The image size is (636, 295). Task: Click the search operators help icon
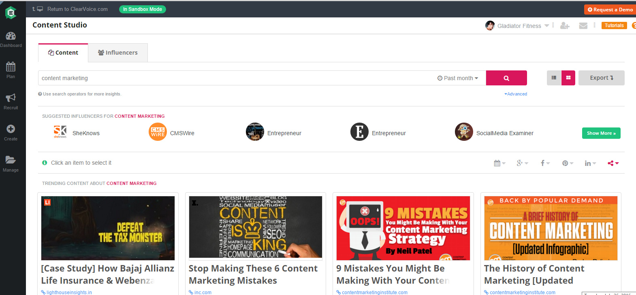tap(40, 94)
